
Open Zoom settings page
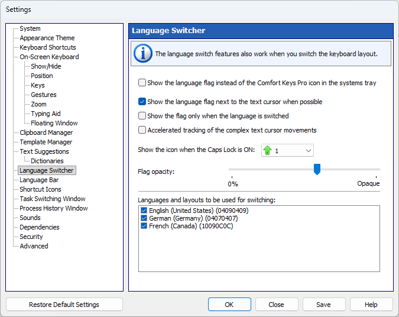(38, 104)
